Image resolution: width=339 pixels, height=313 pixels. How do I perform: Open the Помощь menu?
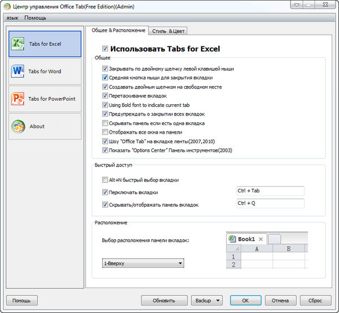pyautogui.click(x=35, y=18)
